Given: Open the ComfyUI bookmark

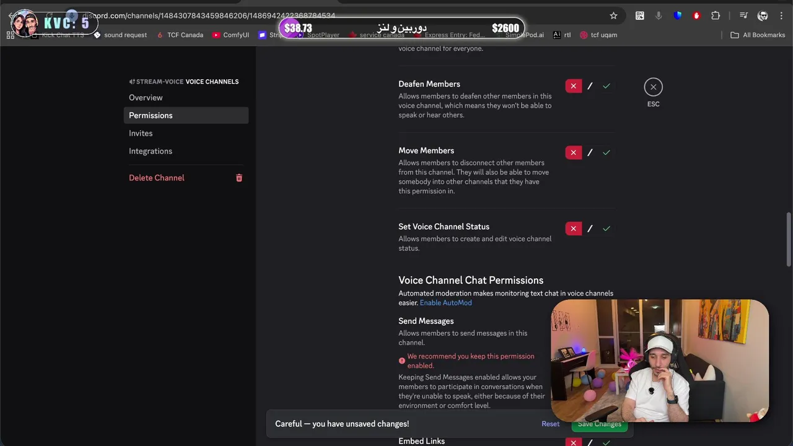Looking at the screenshot, I should click(x=230, y=35).
